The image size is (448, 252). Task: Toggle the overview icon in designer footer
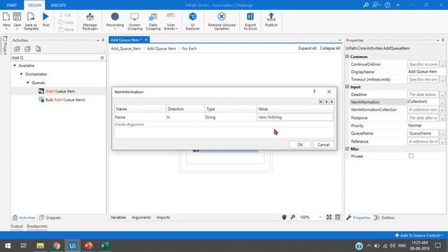coord(337,217)
